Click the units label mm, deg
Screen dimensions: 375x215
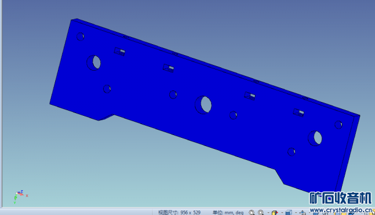[x=228, y=212]
